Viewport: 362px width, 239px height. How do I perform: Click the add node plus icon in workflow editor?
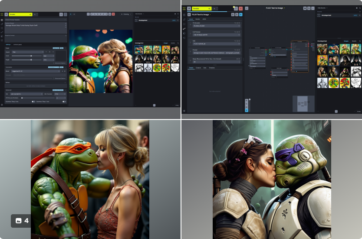(247, 8)
